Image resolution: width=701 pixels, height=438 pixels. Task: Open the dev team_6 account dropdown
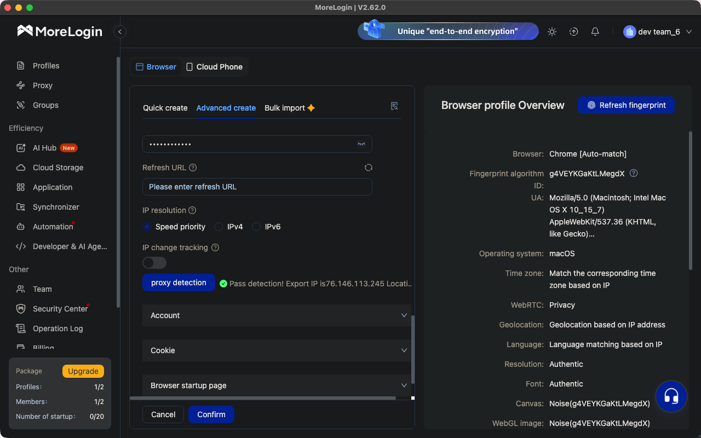(658, 32)
